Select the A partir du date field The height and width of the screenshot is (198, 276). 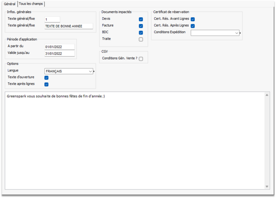click(x=59, y=47)
